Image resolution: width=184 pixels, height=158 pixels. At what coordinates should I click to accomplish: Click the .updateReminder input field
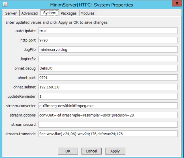tap(108, 96)
